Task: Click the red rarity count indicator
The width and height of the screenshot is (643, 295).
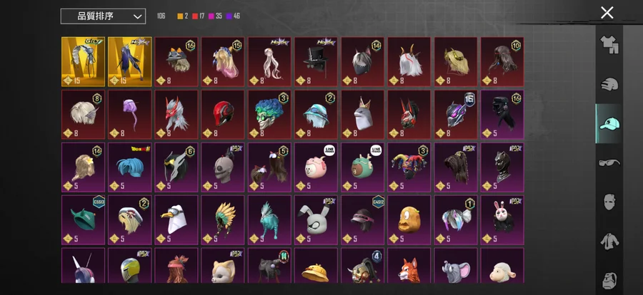Action: coord(198,16)
